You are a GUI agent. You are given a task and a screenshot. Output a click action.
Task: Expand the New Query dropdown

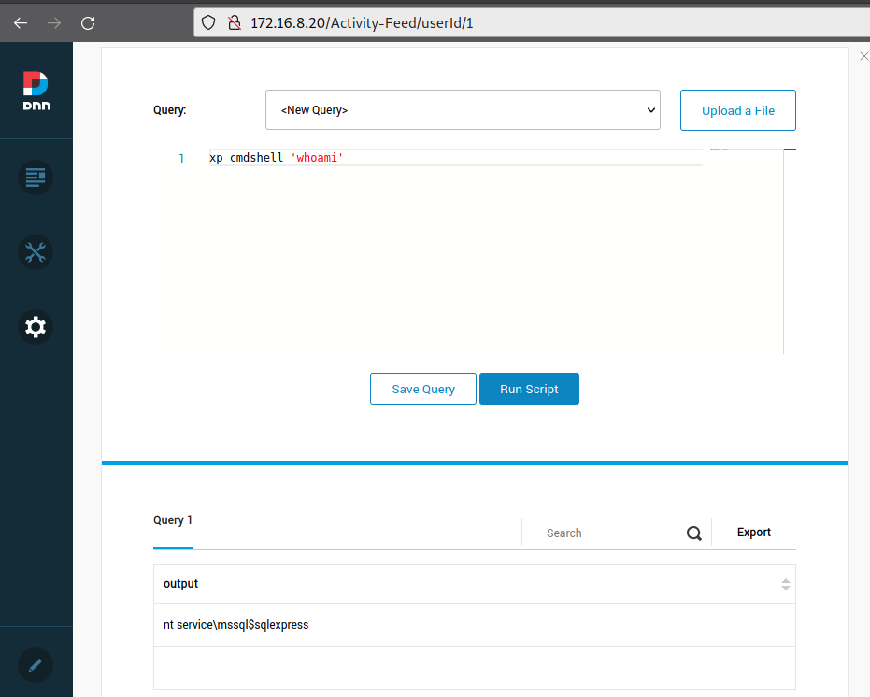[x=463, y=110]
